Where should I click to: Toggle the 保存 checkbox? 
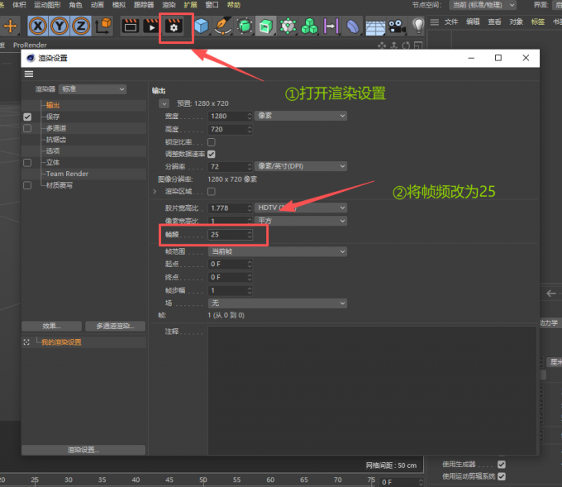coord(27,117)
